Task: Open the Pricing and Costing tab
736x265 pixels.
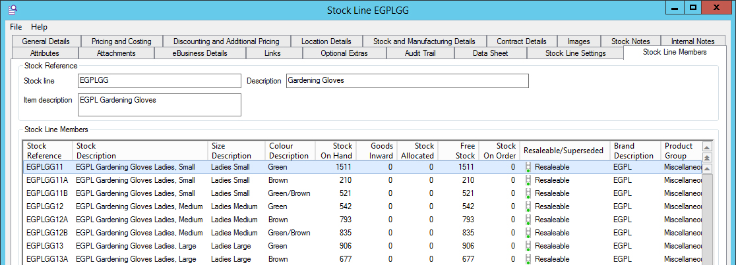Action: coord(121,41)
